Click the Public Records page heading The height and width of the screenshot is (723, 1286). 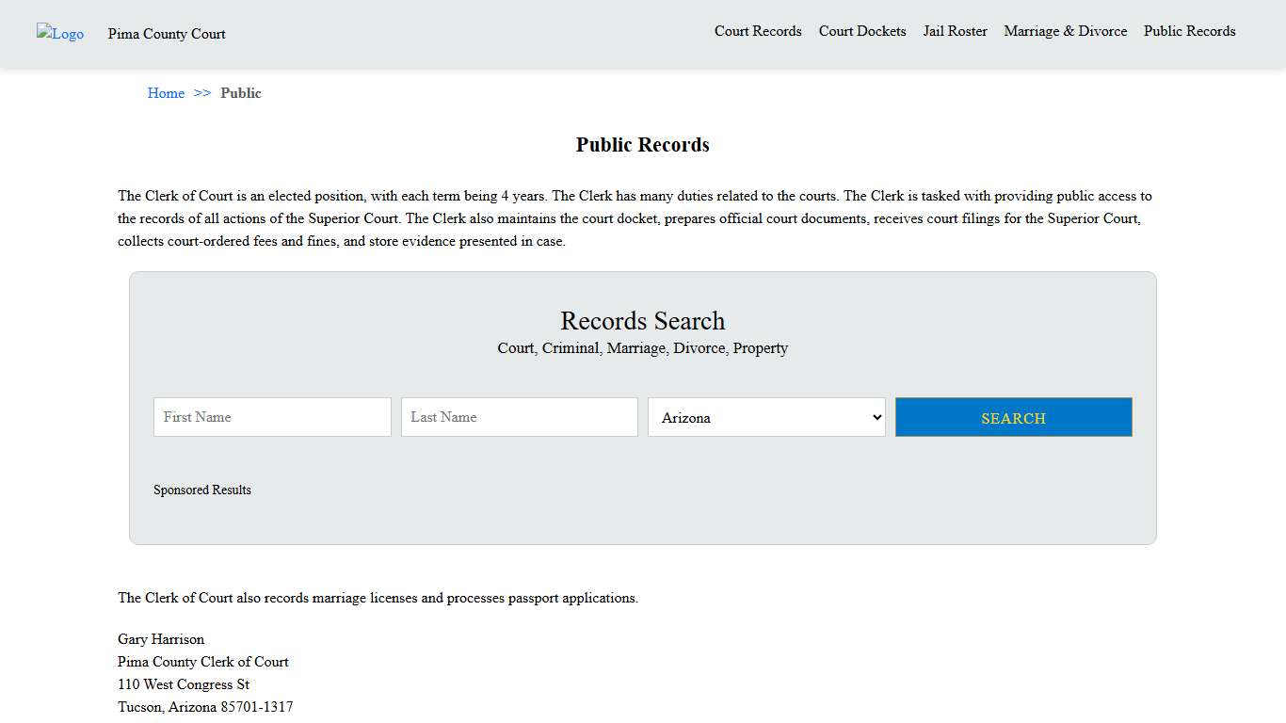[x=642, y=144]
